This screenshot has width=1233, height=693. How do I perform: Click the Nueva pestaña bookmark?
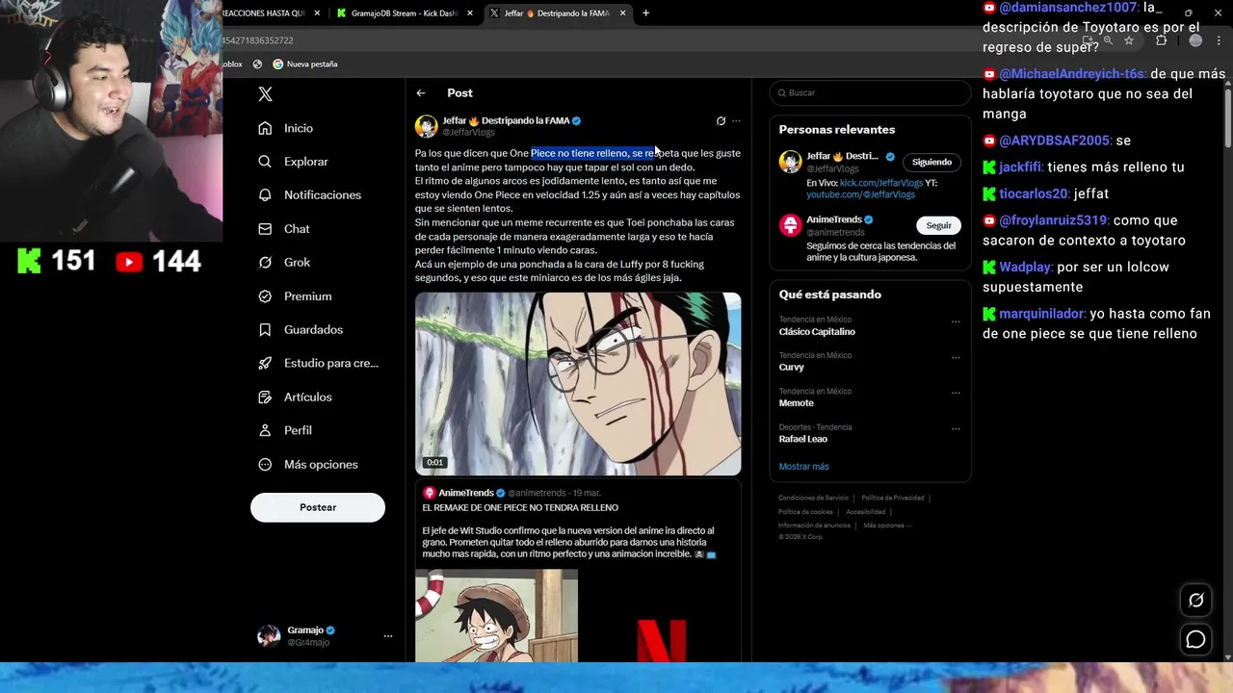[305, 64]
